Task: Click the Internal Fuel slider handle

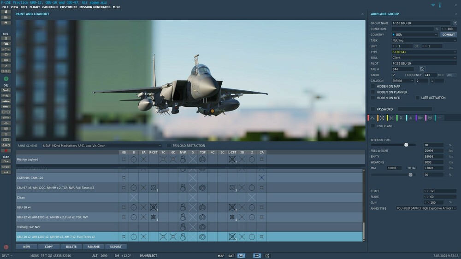Action: point(406,145)
